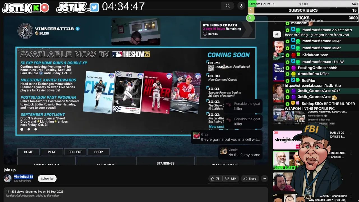This screenshot has height=202, width=359.
Task: Open the Eddie Rosario NLCS card
Action: tap(128, 92)
